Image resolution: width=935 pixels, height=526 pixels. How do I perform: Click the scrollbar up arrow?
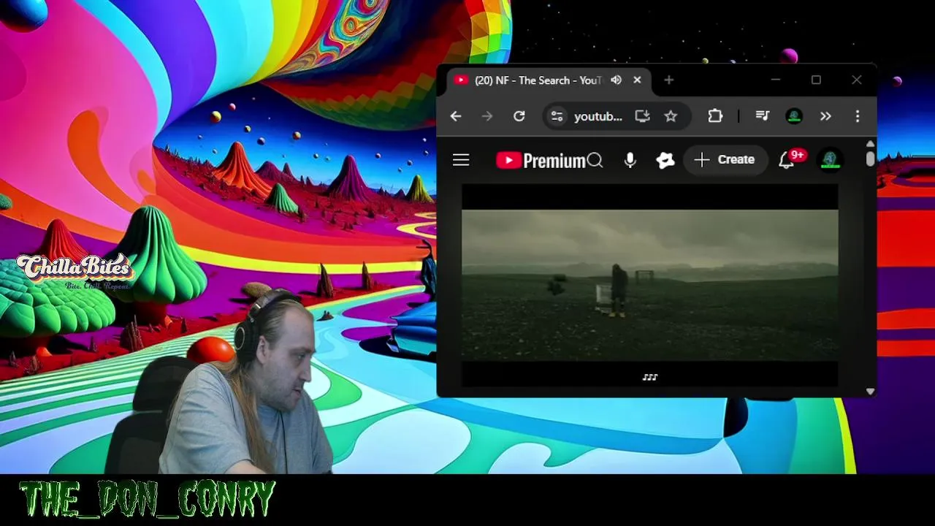tap(870, 144)
